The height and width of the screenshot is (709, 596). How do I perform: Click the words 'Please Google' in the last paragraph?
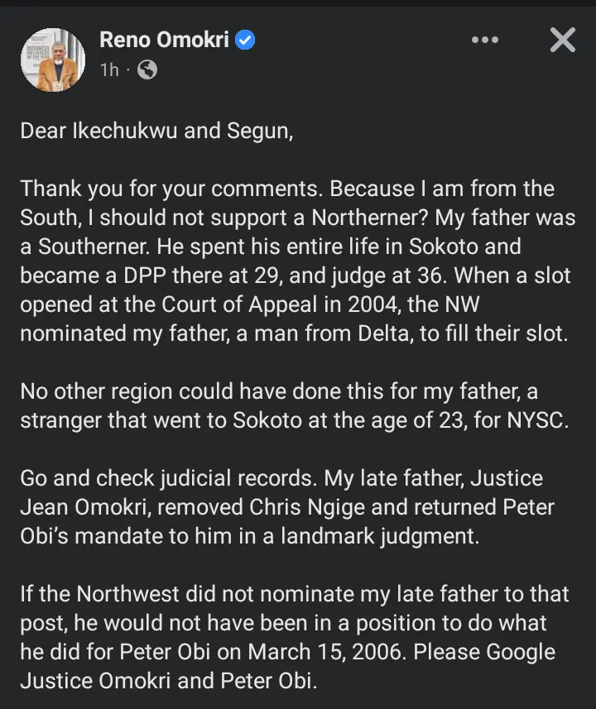pos(484,653)
